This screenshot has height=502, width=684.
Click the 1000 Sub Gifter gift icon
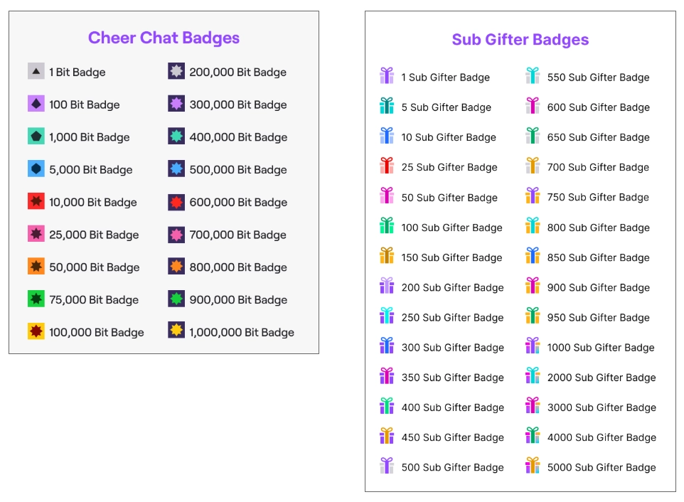click(x=533, y=346)
